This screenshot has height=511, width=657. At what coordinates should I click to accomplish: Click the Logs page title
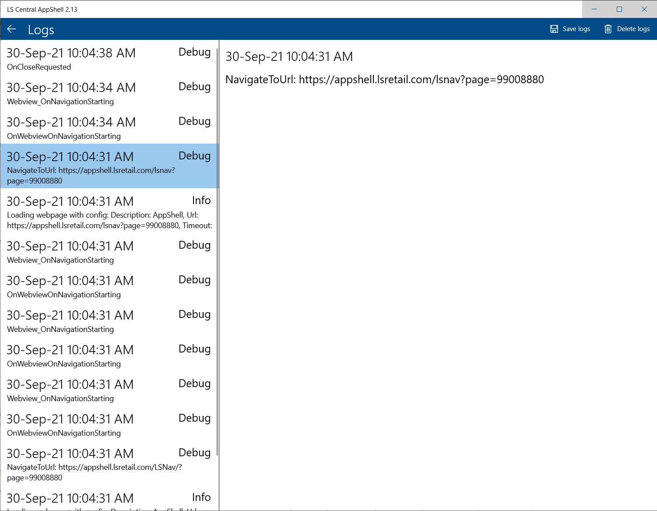(41, 30)
